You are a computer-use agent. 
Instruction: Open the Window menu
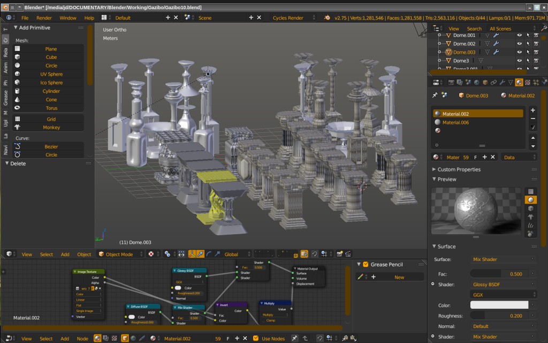click(x=67, y=18)
